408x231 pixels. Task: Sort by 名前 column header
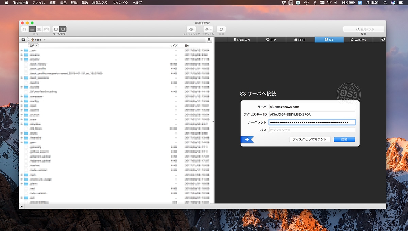click(x=33, y=45)
